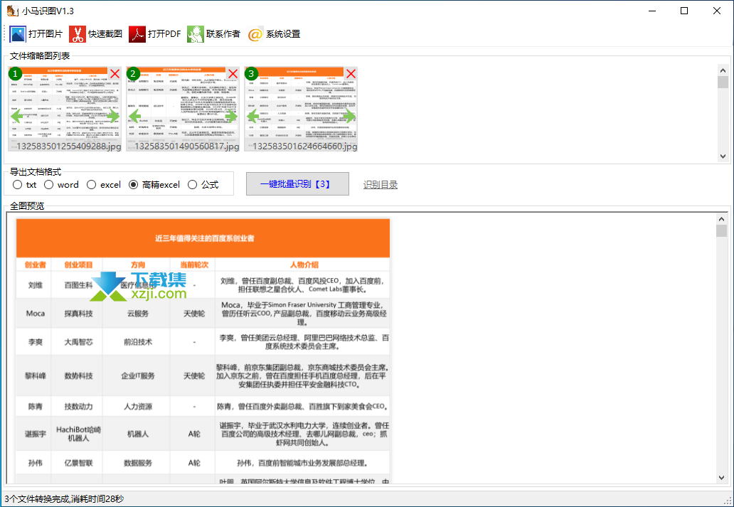Click thumbnail list scrollbar down arrow

(x=723, y=156)
